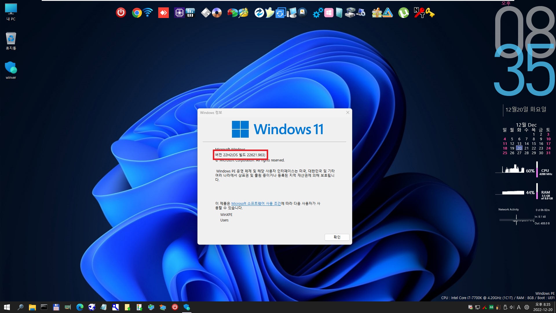Launch the Ghost icon in the dock
The height and width of the screenshot is (313, 556).
(270, 13)
